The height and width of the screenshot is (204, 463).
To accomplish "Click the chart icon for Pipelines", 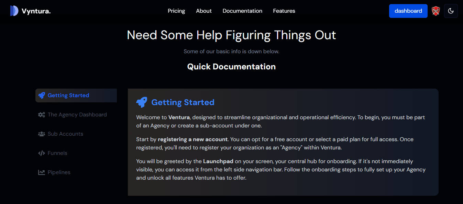I will pos(42,172).
